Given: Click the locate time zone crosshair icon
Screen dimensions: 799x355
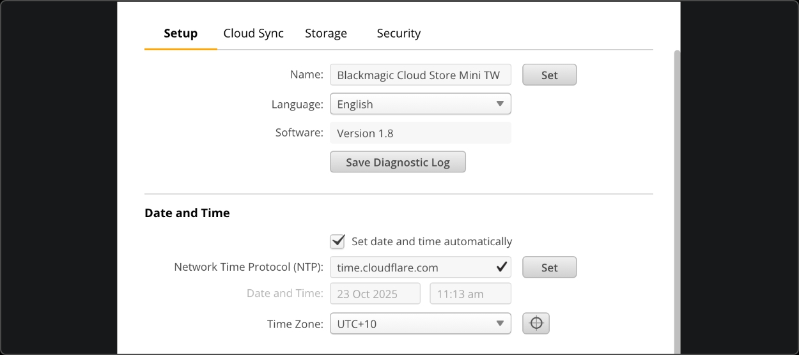Looking at the screenshot, I should (x=536, y=324).
